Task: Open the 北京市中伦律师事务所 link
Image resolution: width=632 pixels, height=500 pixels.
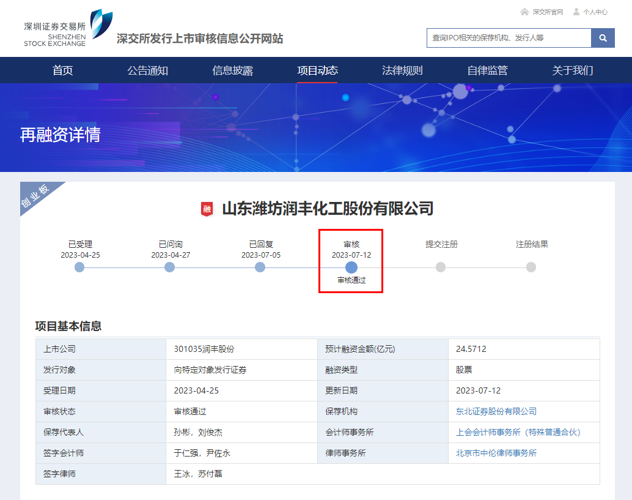Action: [496, 453]
